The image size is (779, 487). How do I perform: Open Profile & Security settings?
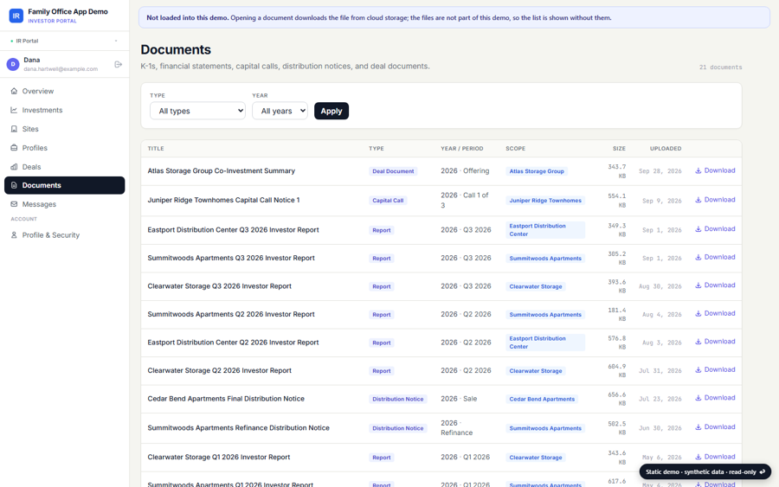click(x=65, y=234)
